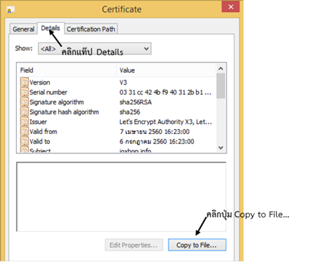Select the Signature hash algorithm row label
The height and width of the screenshot is (262, 311).
click(x=64, y=112)
